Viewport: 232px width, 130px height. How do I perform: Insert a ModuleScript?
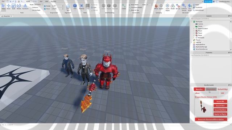(198, 10)
